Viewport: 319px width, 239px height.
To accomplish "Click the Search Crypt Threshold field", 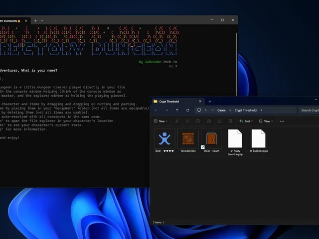I will tap(309, 110).
